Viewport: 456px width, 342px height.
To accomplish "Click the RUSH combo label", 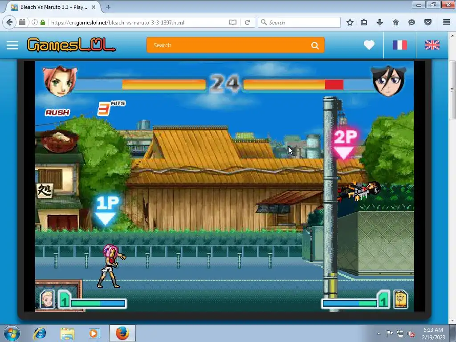I will coord(57,112).
